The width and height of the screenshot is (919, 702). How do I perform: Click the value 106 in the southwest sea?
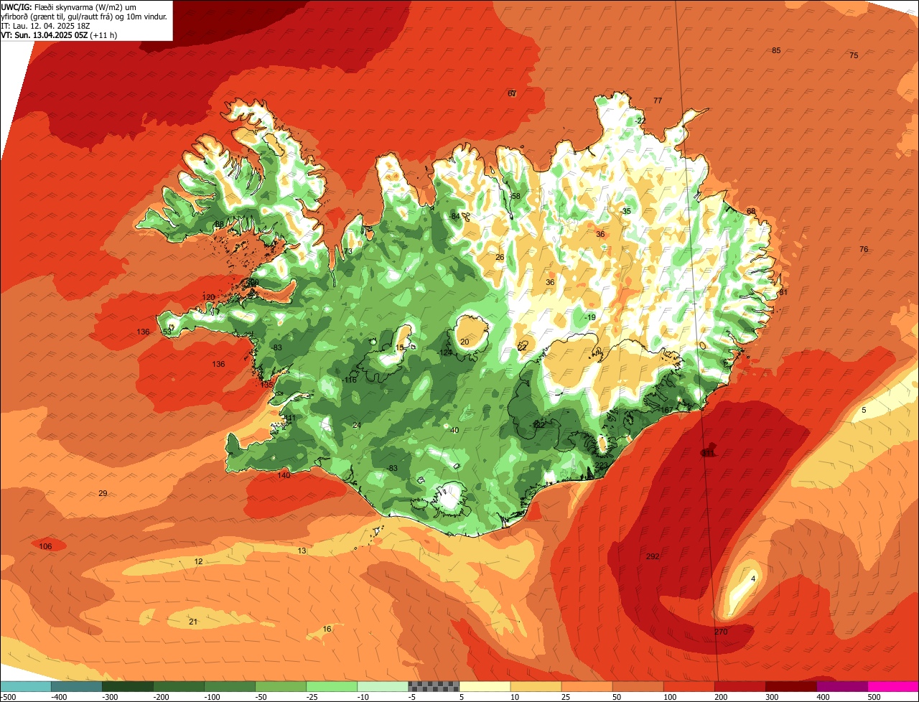[45, 546]
